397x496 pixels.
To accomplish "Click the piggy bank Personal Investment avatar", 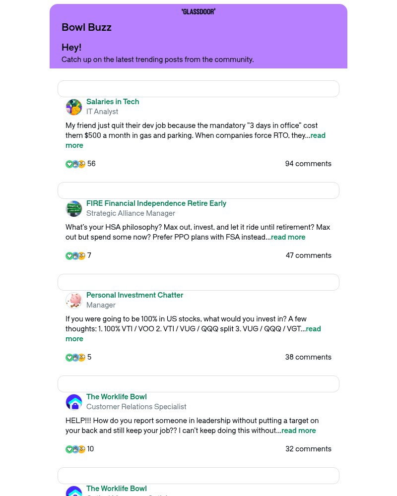I will tap(74, 301).
